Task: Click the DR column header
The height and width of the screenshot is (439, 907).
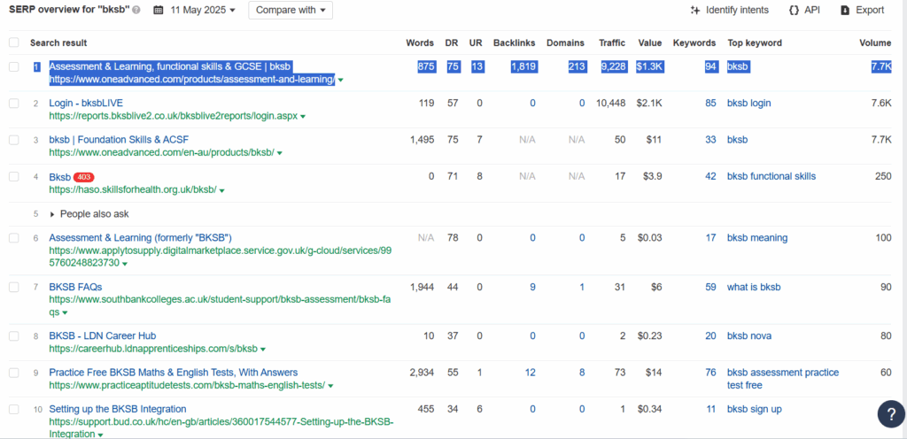Action: [x=451, y=42]
